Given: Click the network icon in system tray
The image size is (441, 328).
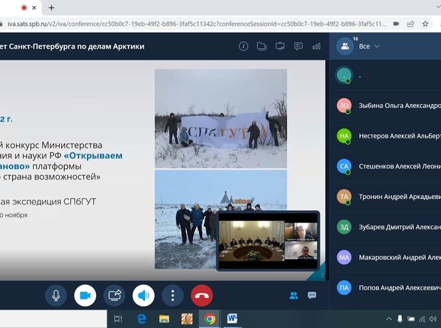Looking at the screenshot, I should click(422, 319).
